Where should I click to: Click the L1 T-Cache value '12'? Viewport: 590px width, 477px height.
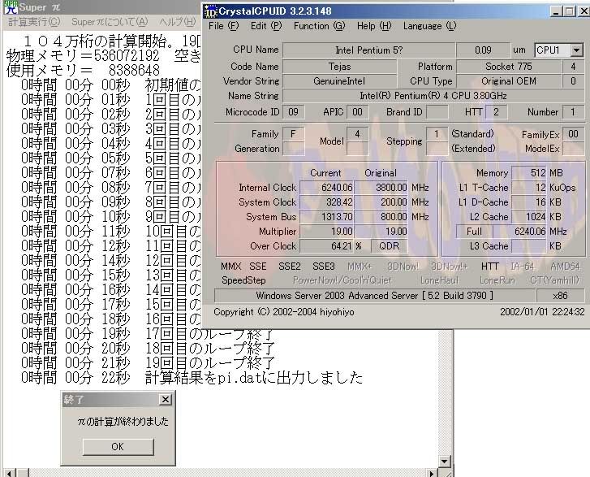pos(529,187)
